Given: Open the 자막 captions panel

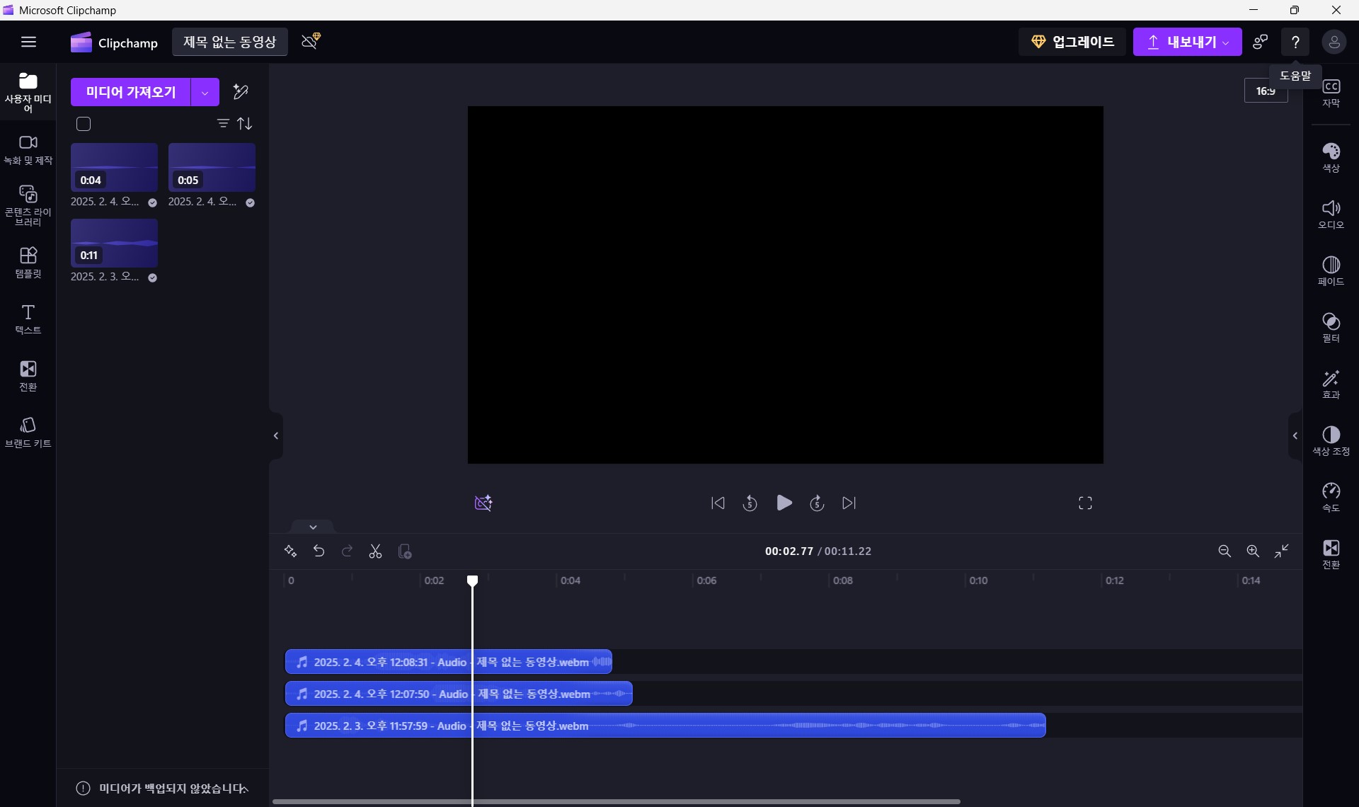Looking at the screenshot, I should pyautogui.click(x=1331, y=93).
